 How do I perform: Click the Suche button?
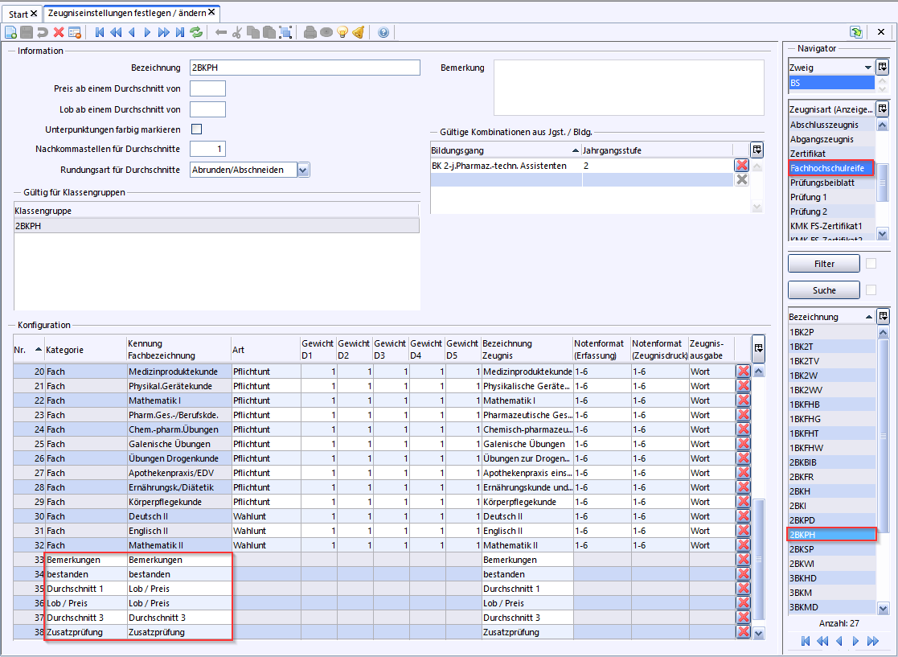tap(824, 290)
